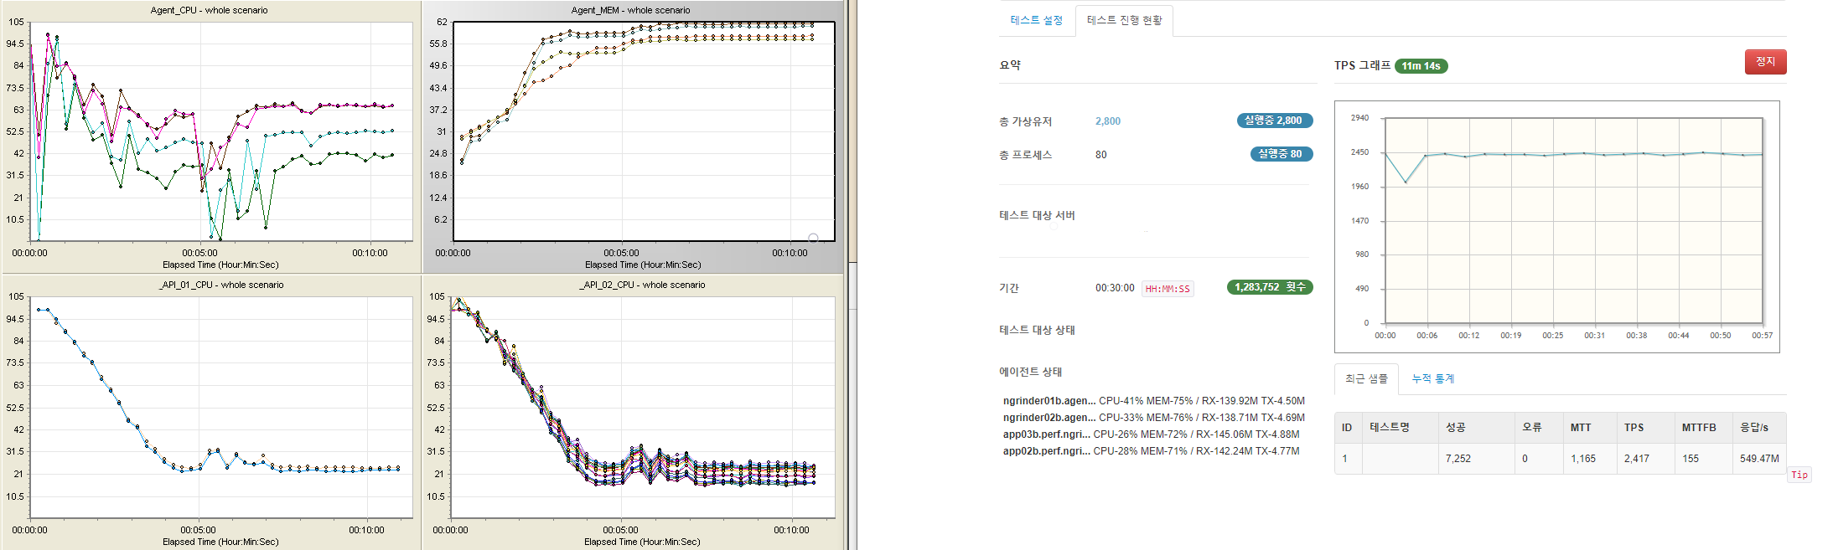Viewport: 1833px width, 550px height.
Task: Click the TPS column header in sample table
Action: pyautogui.click(x=1634, y=428)
